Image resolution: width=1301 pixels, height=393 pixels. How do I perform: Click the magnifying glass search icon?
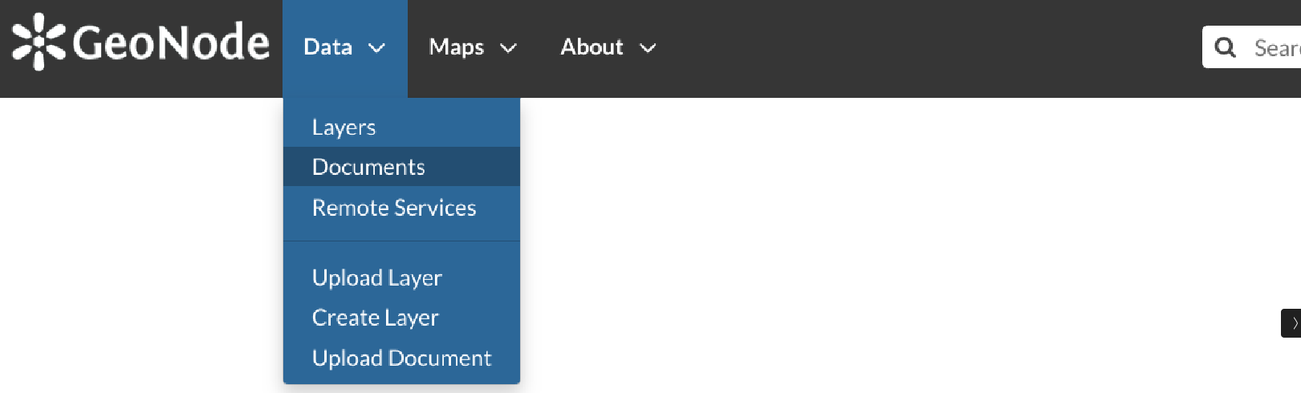point(1226,47)
